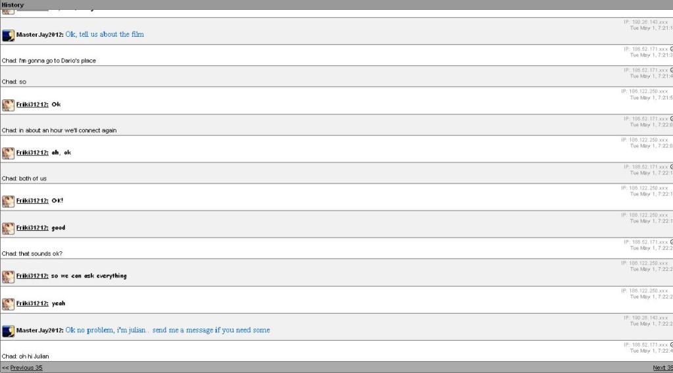This screenshot has height=373, width=673.
Task: Click the ban icon on Chad's "both of us" row
Action: click(671, 166)
